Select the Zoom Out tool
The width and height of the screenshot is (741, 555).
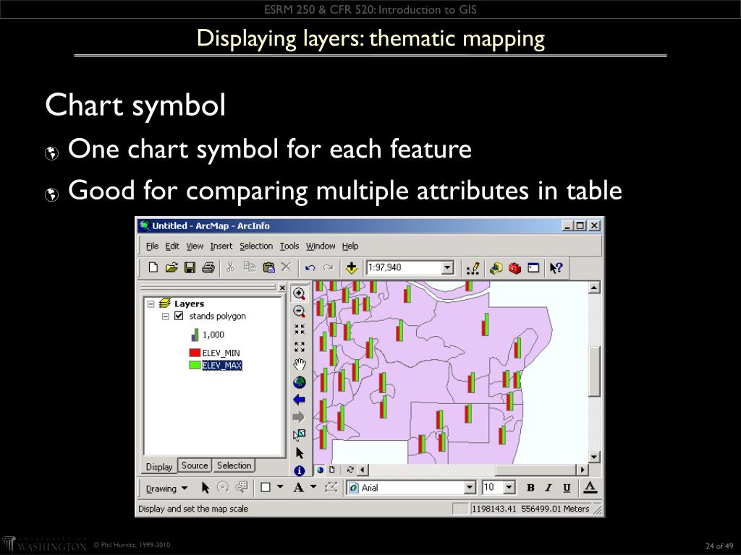pyautogui.click(x=299, y=311)
